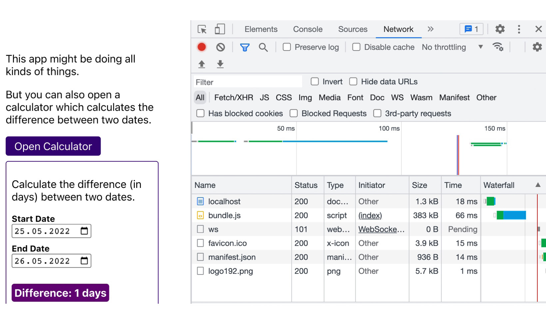Search within network requests
This screenshot has height=324, width=546.
click(263, 47)
